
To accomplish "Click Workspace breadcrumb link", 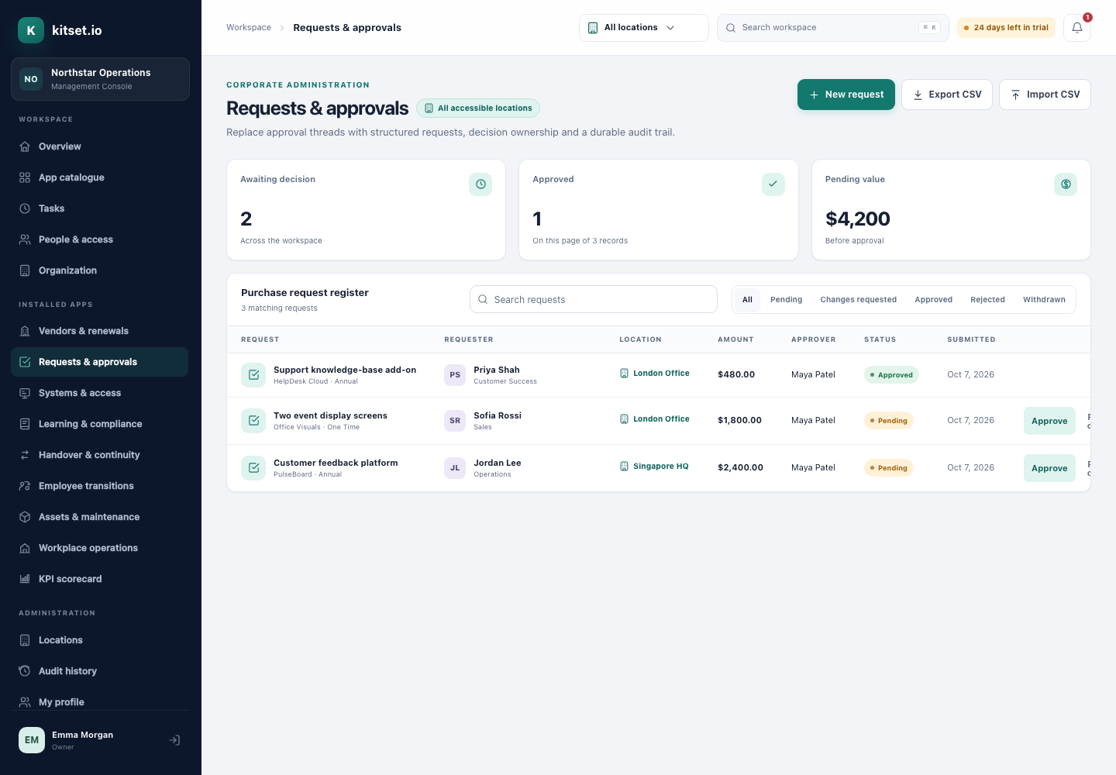I will click(249, 28).
